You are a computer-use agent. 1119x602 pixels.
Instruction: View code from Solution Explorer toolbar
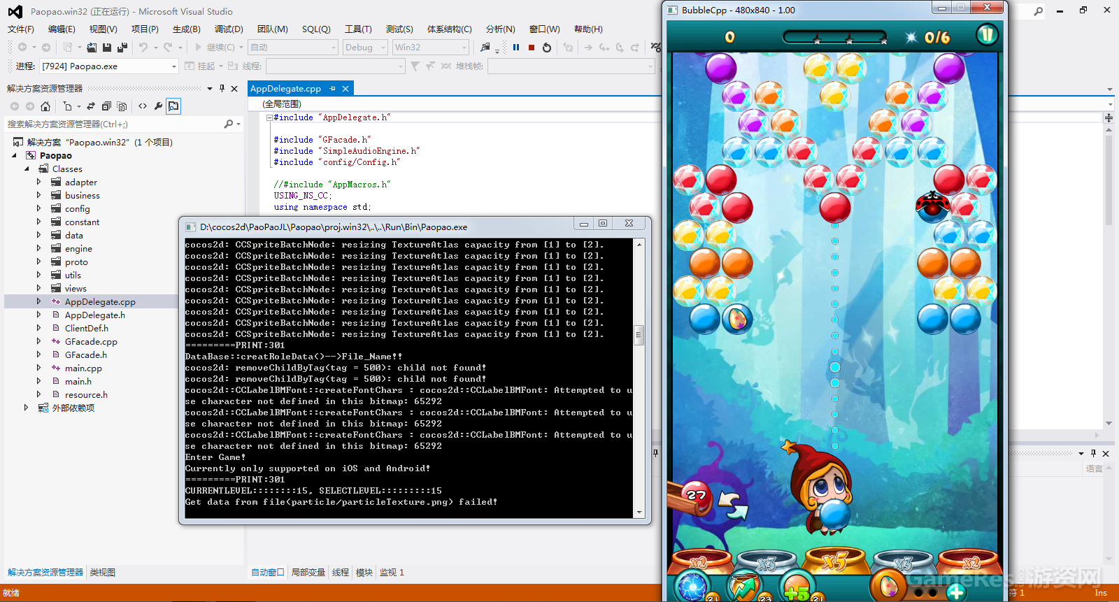coord(143,106)
